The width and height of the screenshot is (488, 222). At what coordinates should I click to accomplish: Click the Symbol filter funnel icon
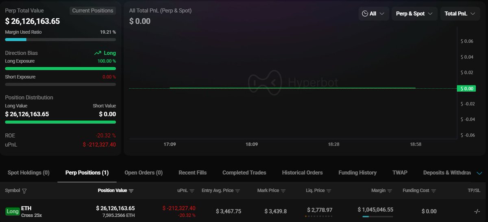coord(24,191)
